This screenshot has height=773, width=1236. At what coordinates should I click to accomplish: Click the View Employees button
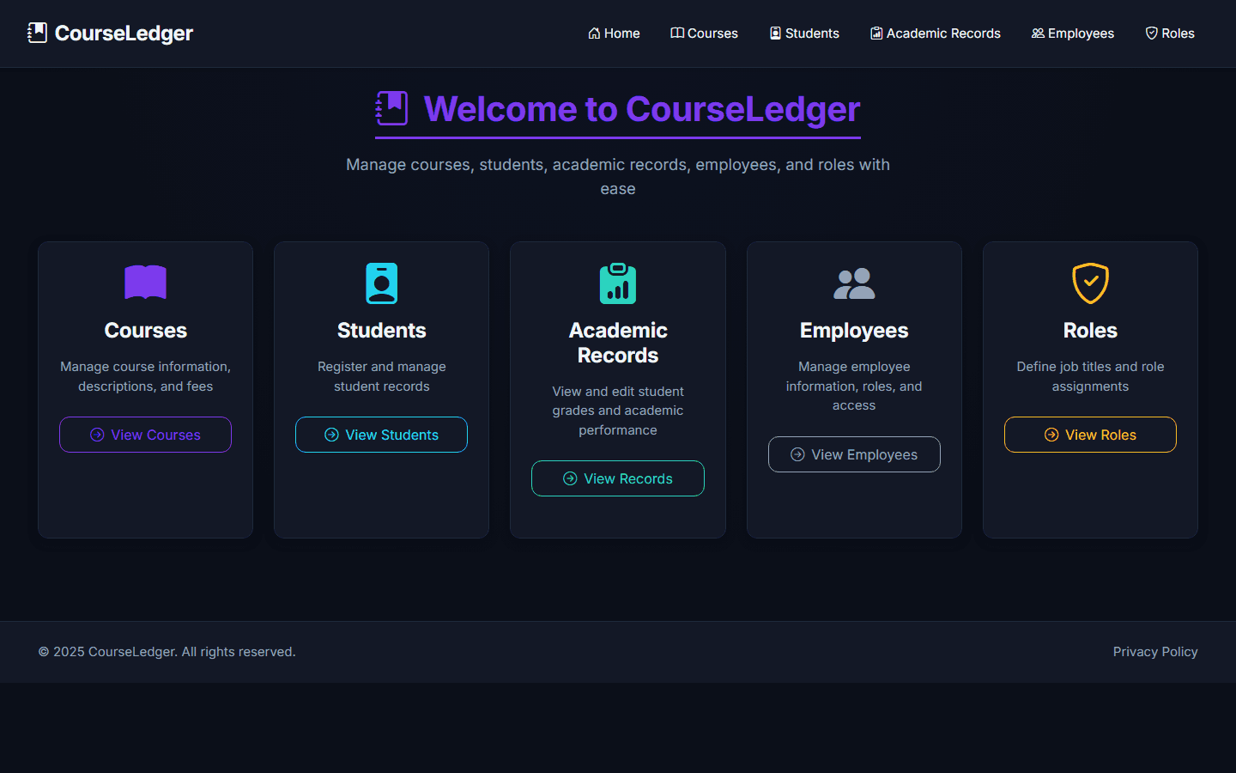[854, 454]
